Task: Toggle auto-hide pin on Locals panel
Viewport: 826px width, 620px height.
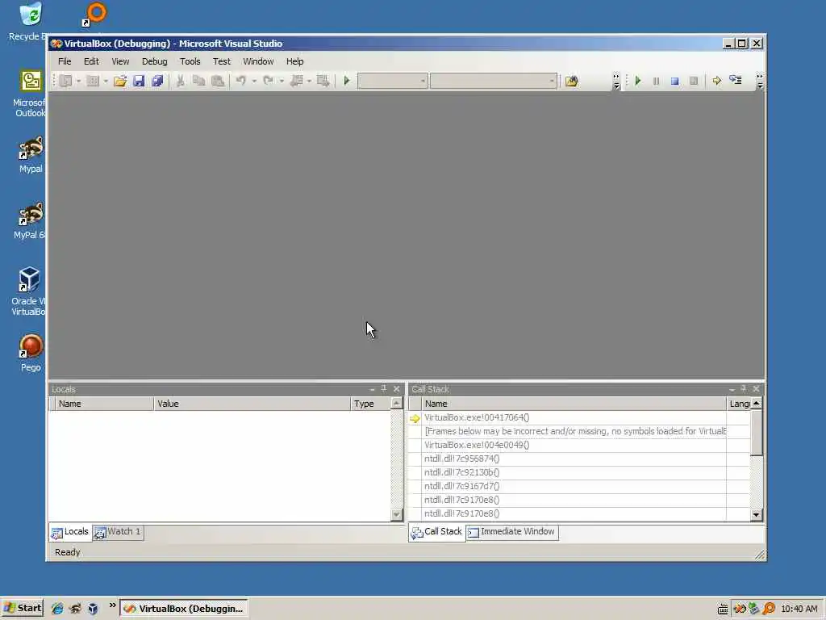Action: pyautogui.click(x=384, y=389)
